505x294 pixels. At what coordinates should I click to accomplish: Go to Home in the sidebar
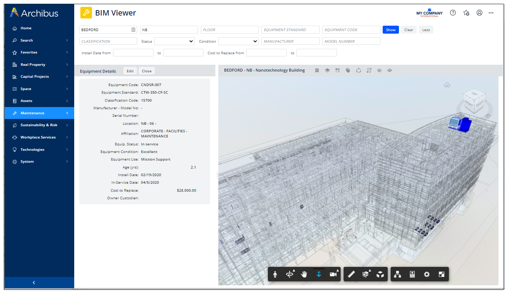point(26,28)
